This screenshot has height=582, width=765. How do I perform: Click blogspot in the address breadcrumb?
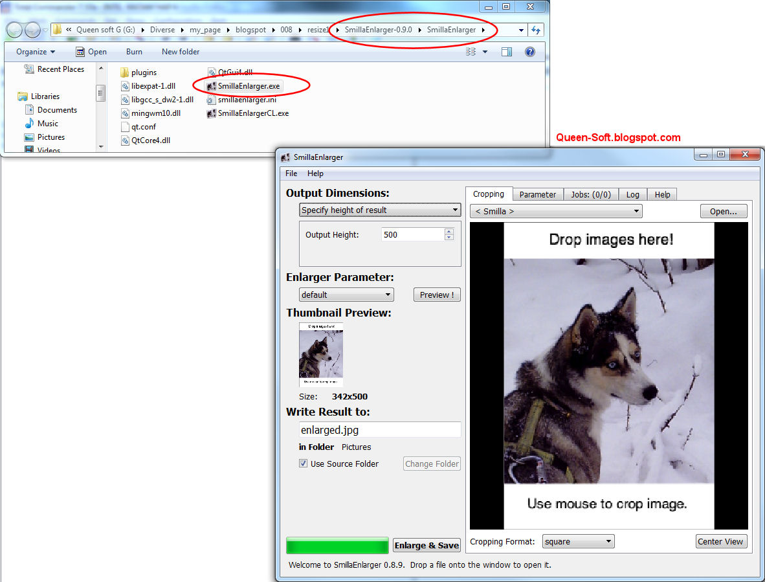(250, 30)
